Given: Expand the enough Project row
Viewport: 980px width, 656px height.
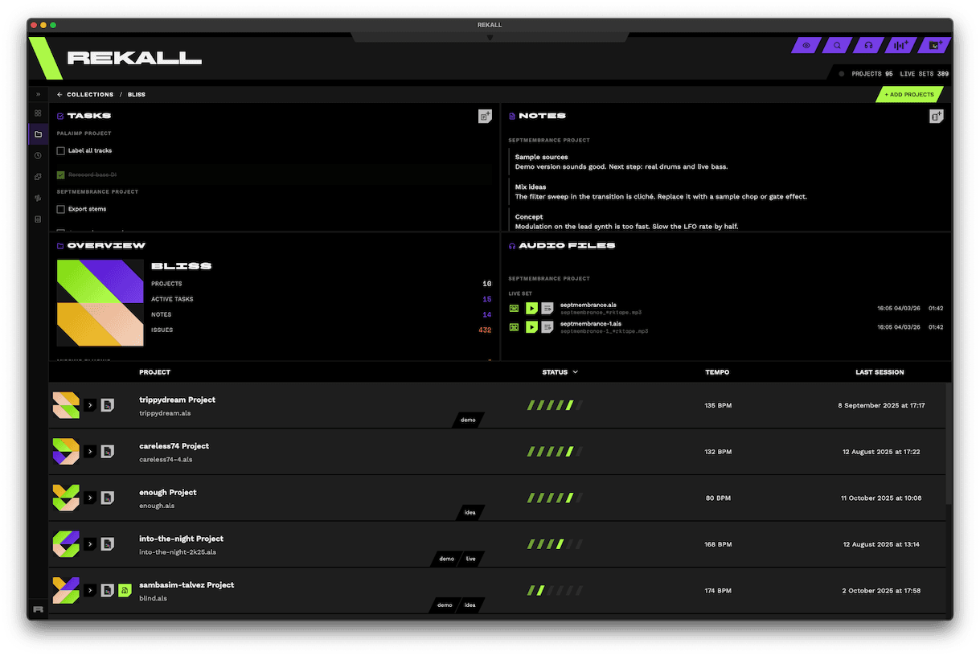Looking at the screenshot, I should click(x=90, y=498).
